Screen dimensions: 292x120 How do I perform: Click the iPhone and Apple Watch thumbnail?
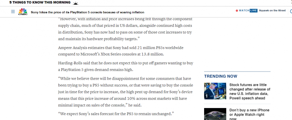coord(215,114)
